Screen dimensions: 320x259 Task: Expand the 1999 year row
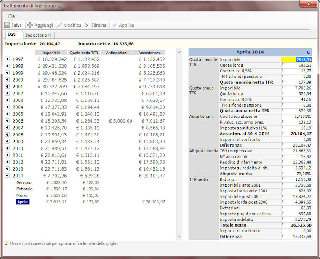7,73
